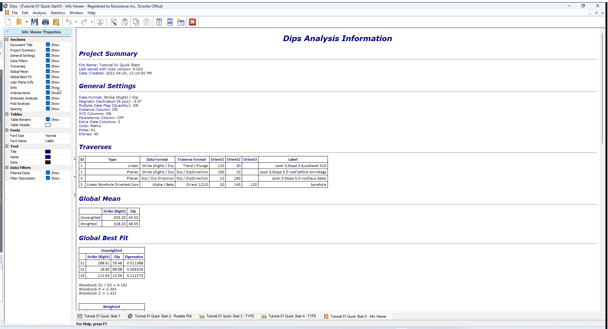
Task: Enable the Table Header checkbox
Action: pyautogui.click(x=48, y=125)
